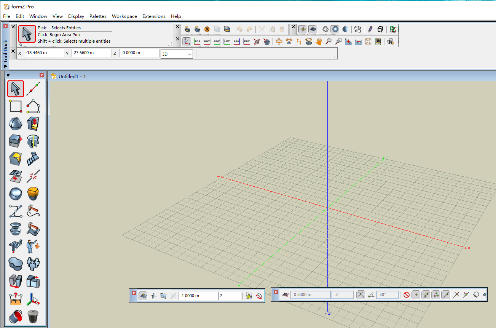The image size is (496, 328).
Task: Click the Save disk button
Action: tap(226, 29)
